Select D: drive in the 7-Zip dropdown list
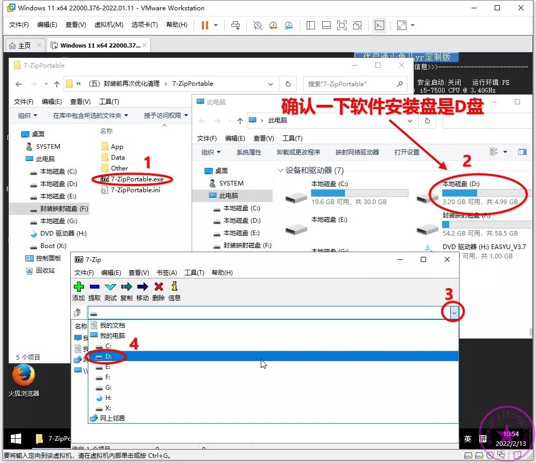The height and width of the screenshot is (463, 536). click(x=108, y=357)
